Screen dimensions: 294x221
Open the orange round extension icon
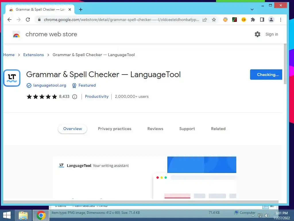pyautogui.click(x=225, y=20)
